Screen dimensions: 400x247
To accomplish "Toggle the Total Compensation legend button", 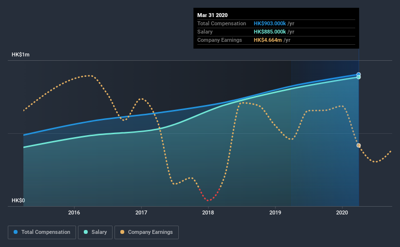I will click(42, 232).
